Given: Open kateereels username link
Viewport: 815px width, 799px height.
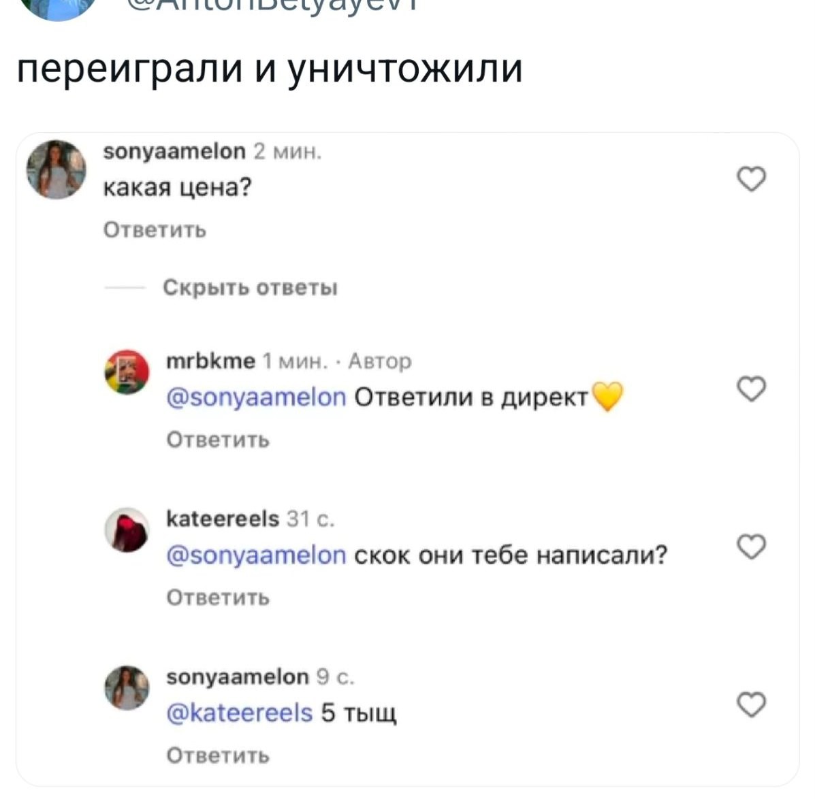Looking at the screenshot, I should [x=223, y=519].
